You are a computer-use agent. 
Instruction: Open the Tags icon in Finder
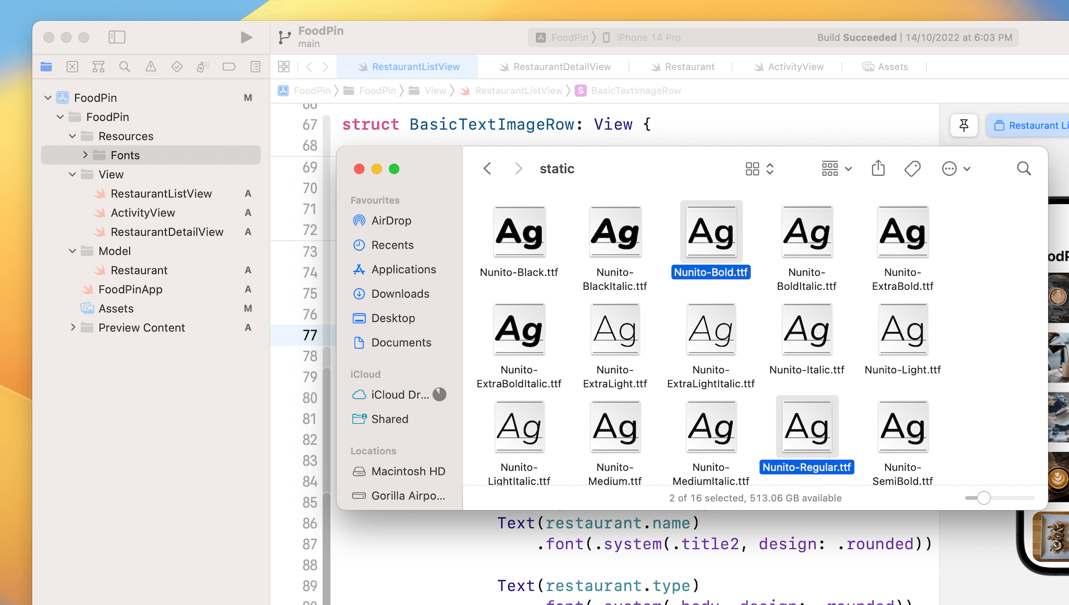click(913, 168)
